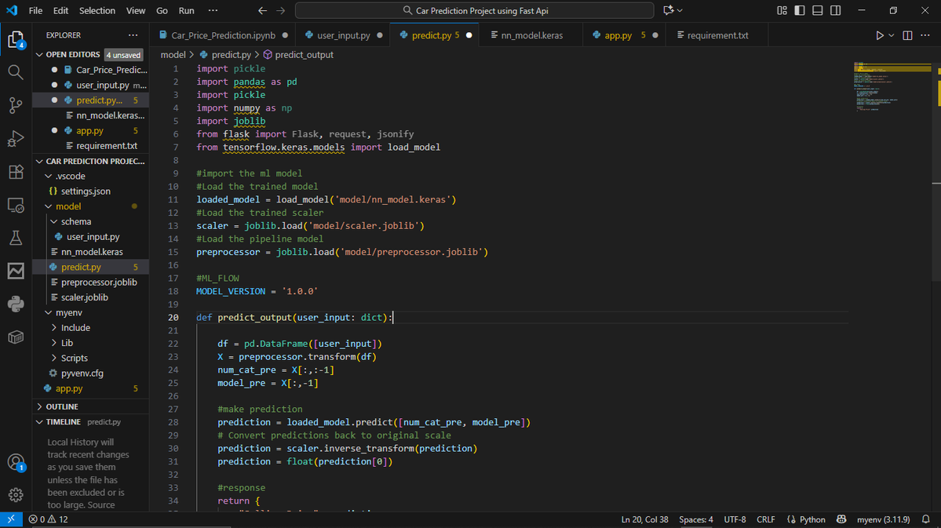This screenshot has height=528, width=941.
Task: Switch to nn_model.keras tab
Action: pyautogui.click(x=531, y=35)
